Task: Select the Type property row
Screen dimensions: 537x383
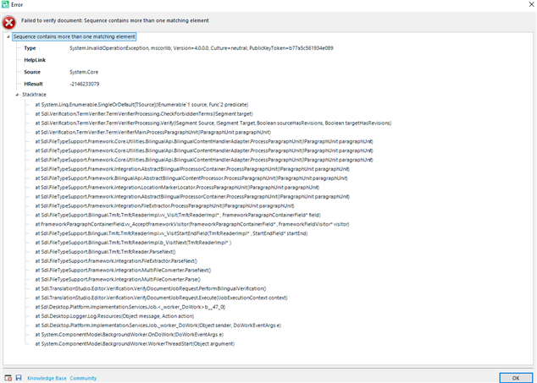Action: click(x=30, y=48)
